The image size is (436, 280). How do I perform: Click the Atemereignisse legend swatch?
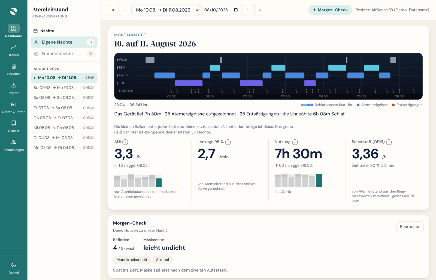click(358, 105)
